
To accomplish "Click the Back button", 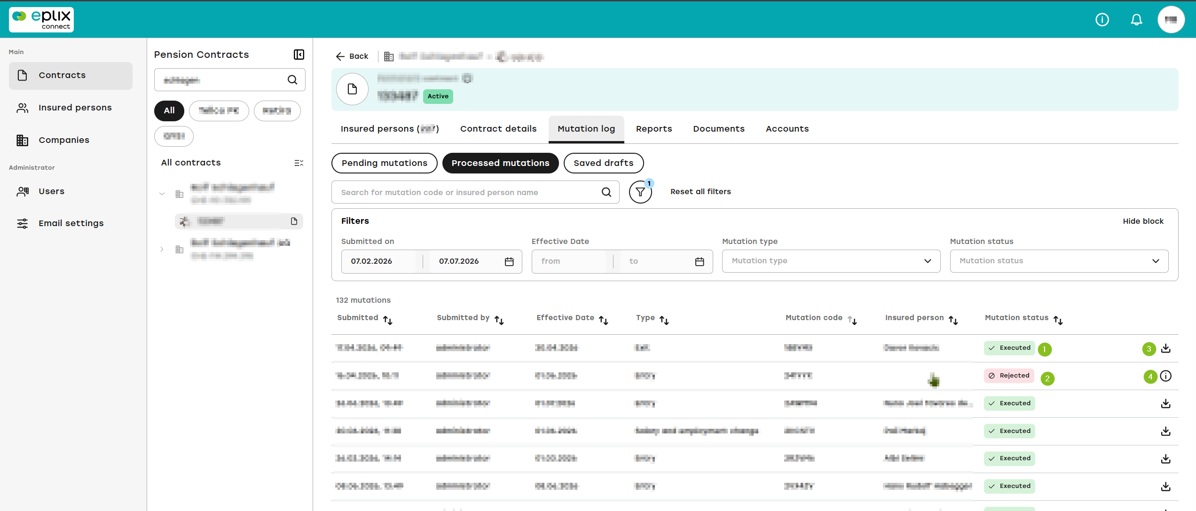I will (x=352, y=56).
